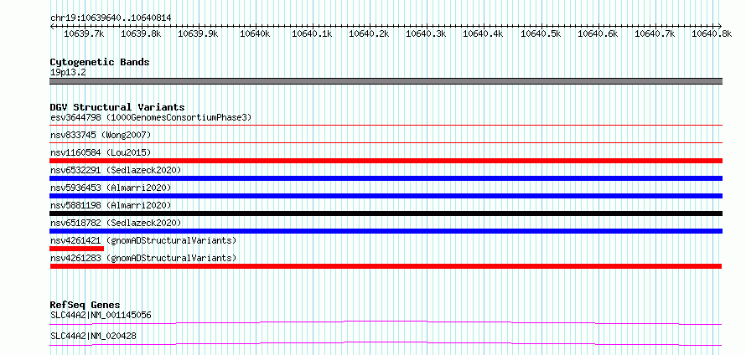This screenshot has width=746, height=355.
Task: Click ruler position 10639.7k
Action: [x=84, y=33]
